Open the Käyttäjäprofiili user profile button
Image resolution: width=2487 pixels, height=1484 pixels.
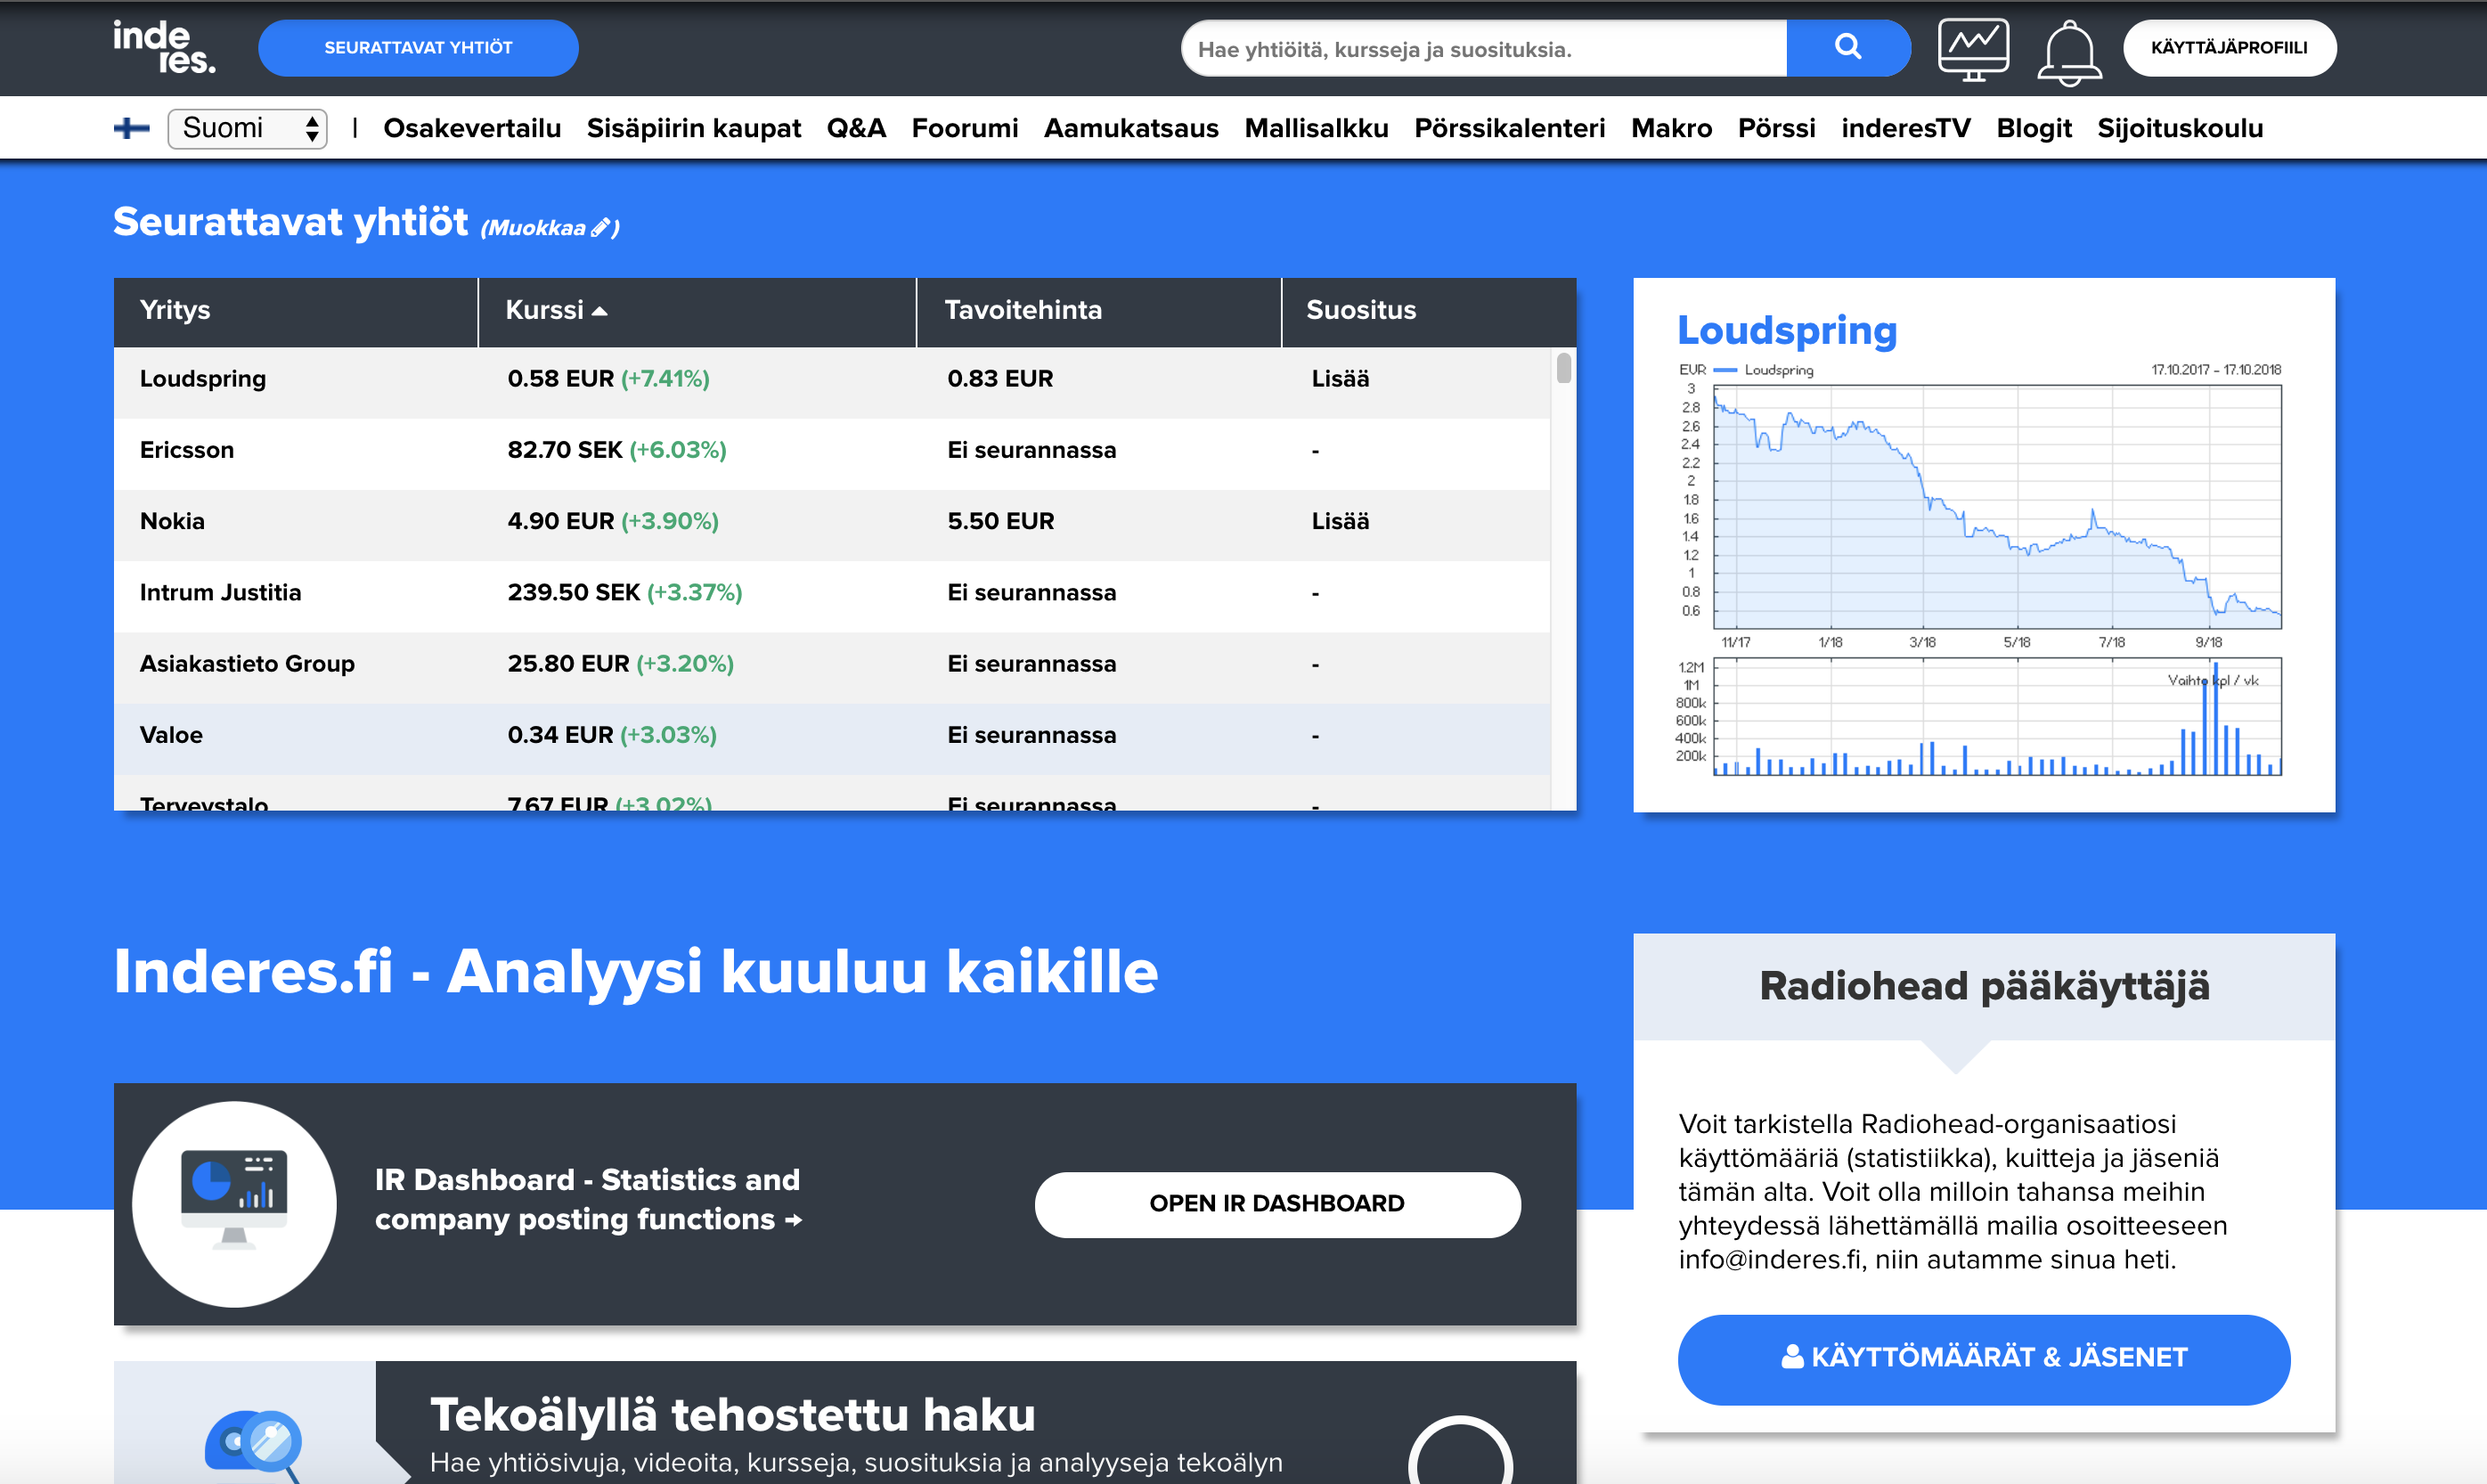point(2228,47)
